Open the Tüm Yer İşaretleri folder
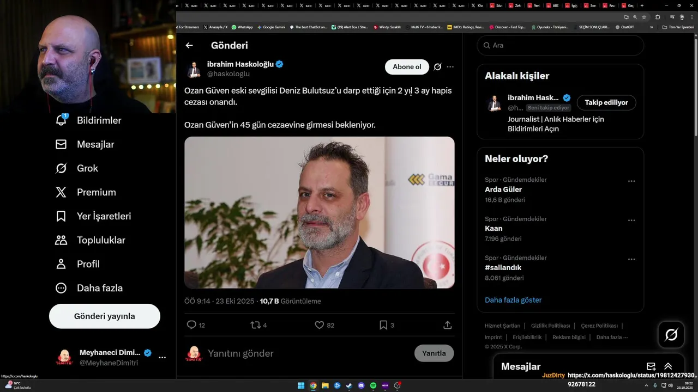This screenshot has width=698, height=392. 678,27
